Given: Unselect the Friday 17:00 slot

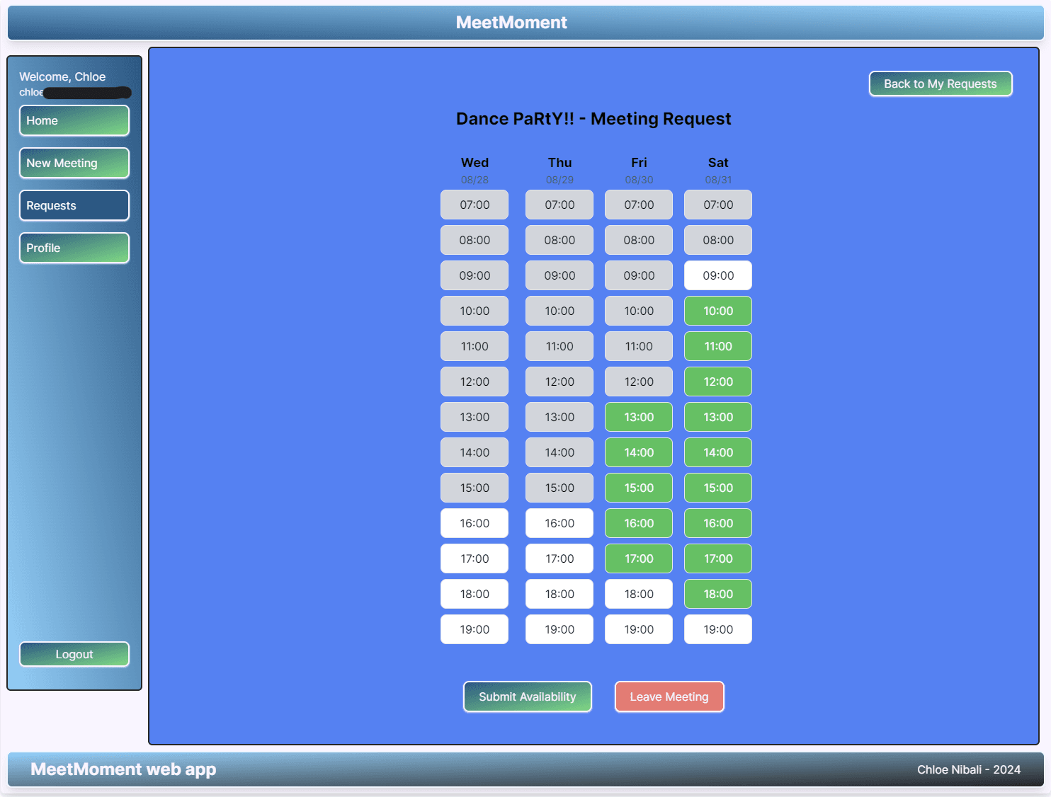Looking at the screenshot, I should [x=638, y=558].
